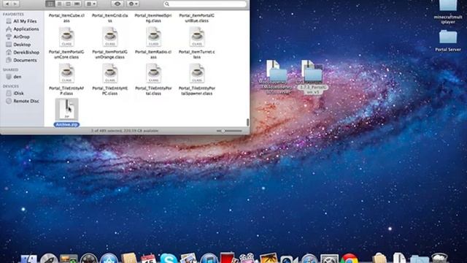Open the gear action menu
Viewport: 467px width, 263px height.
tap(133, 4)
